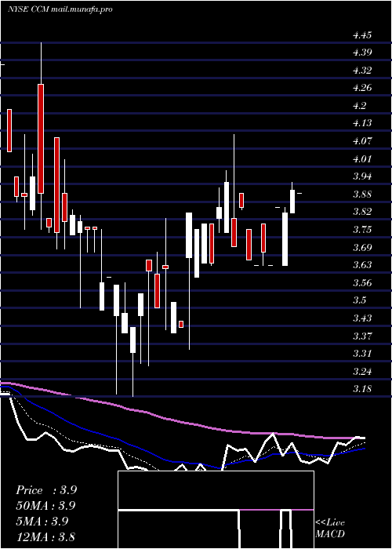Click the 12MA : 3.8 readout
This screenshot has height=549, width=392.
45,536
